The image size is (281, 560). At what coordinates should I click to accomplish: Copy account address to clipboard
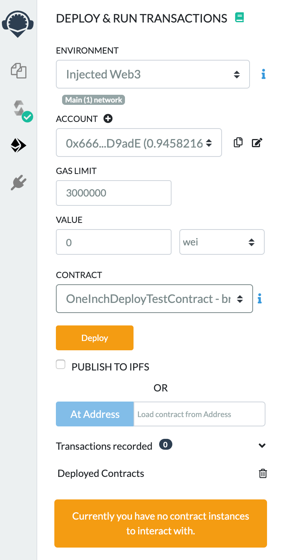(x=238, y=143)
